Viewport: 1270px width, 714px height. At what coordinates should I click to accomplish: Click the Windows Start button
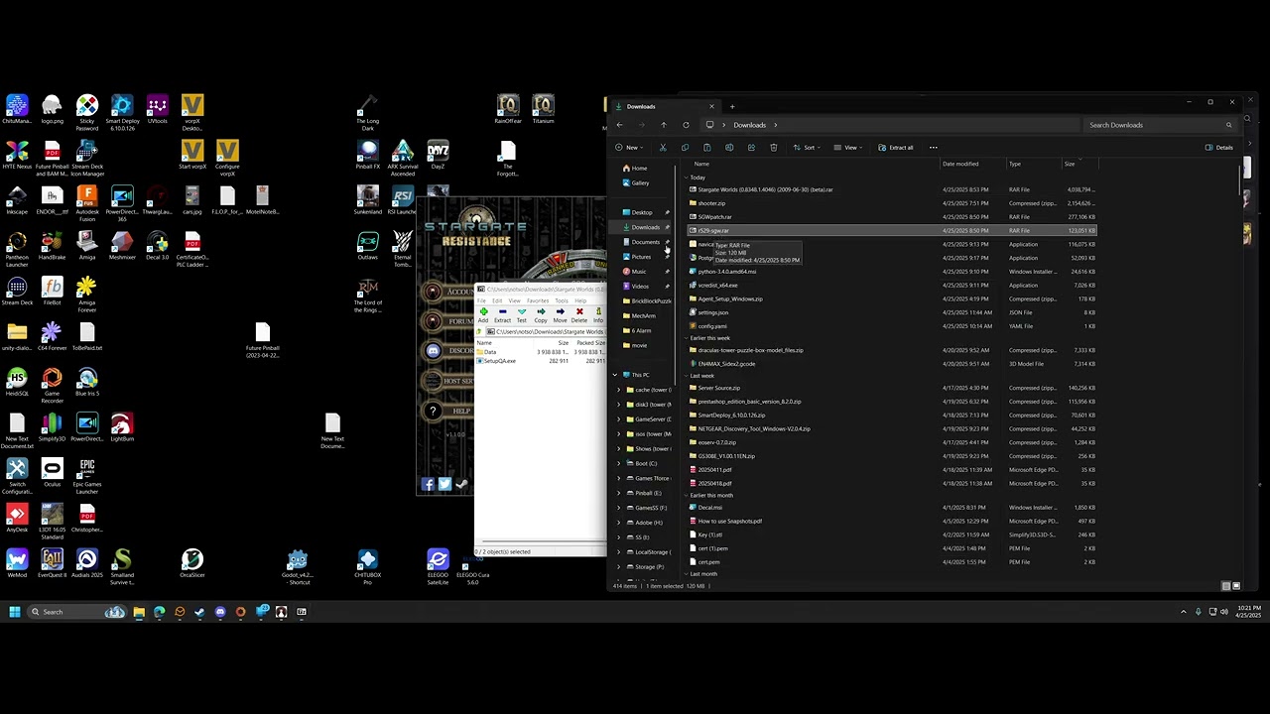[x=15, y=612]
